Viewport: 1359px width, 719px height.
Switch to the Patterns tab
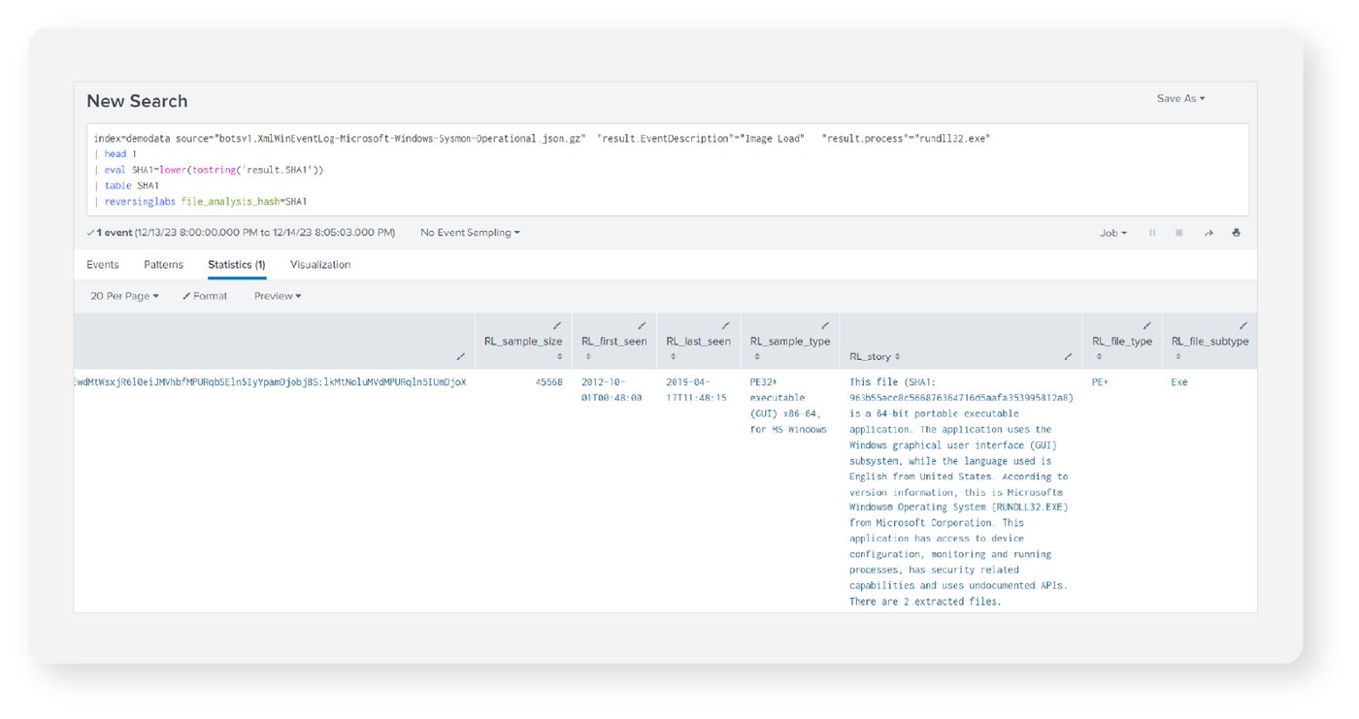pyautogui.click(x=163, y=265)
